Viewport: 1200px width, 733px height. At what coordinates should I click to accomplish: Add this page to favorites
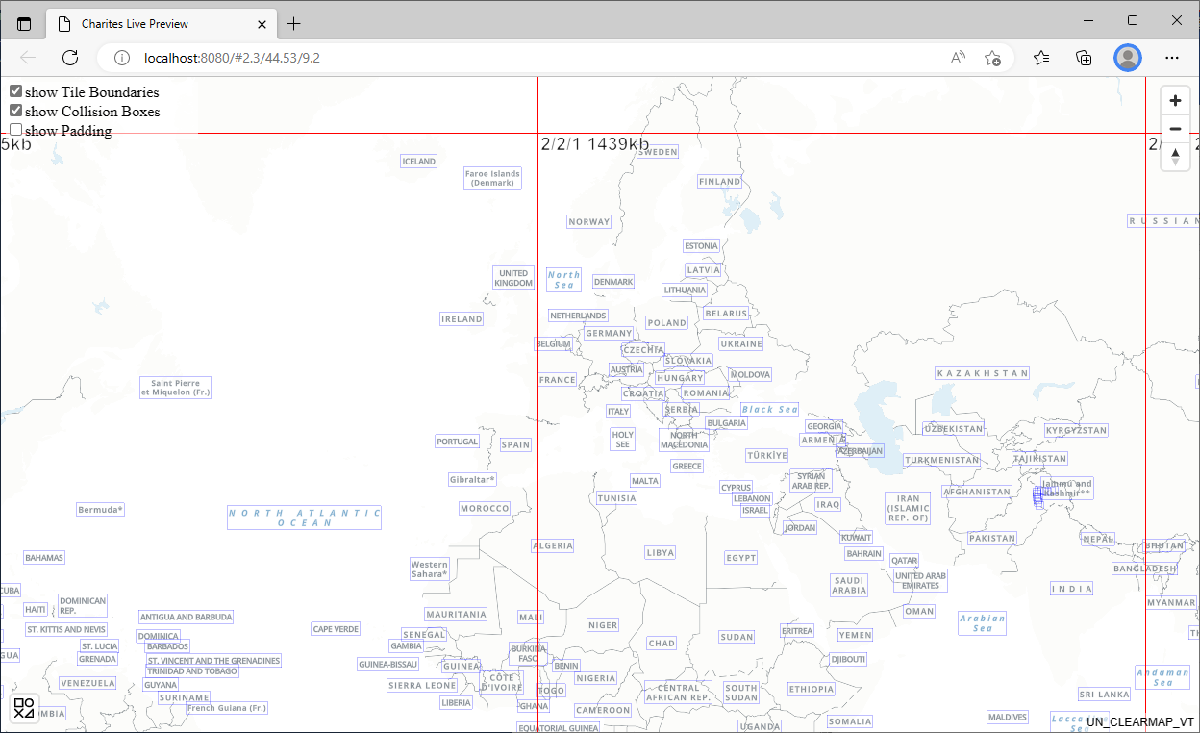(993, 58)
